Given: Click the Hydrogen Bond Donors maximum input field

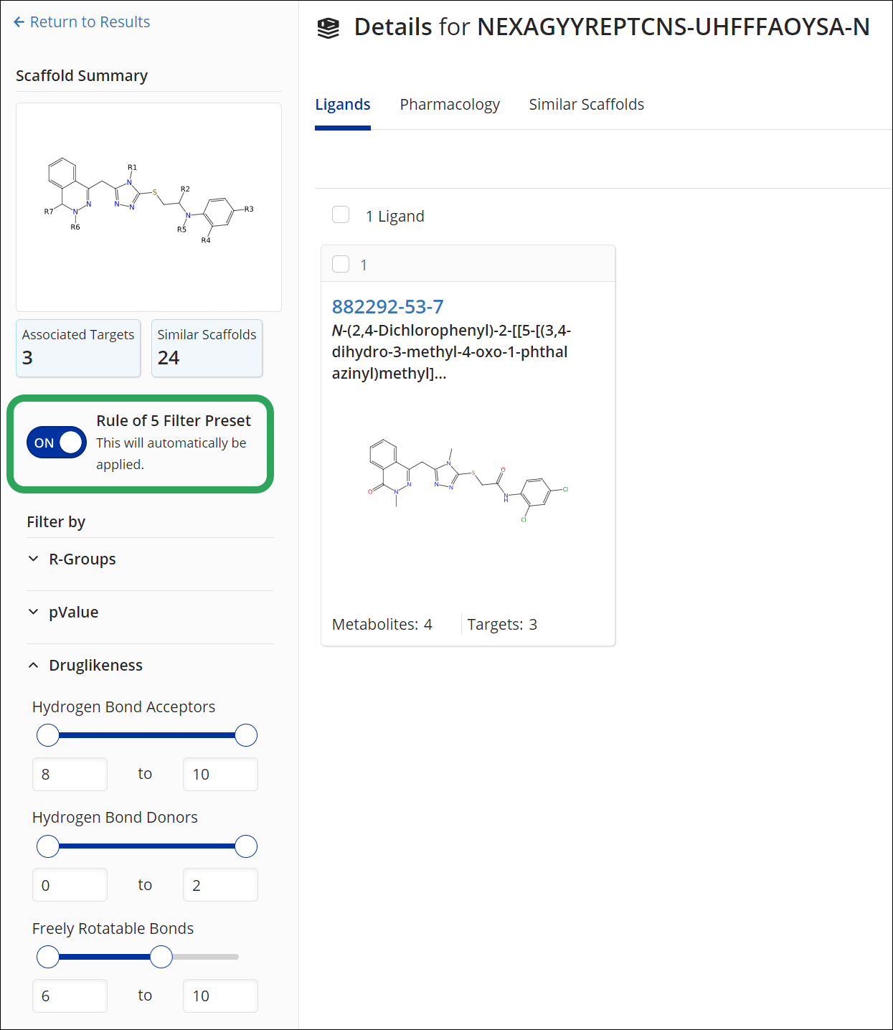Looking at the screenshot, I should [220, 885].
